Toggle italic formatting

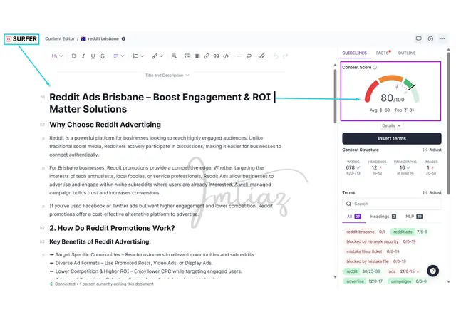pyautogui.click(x=83, y=56)
